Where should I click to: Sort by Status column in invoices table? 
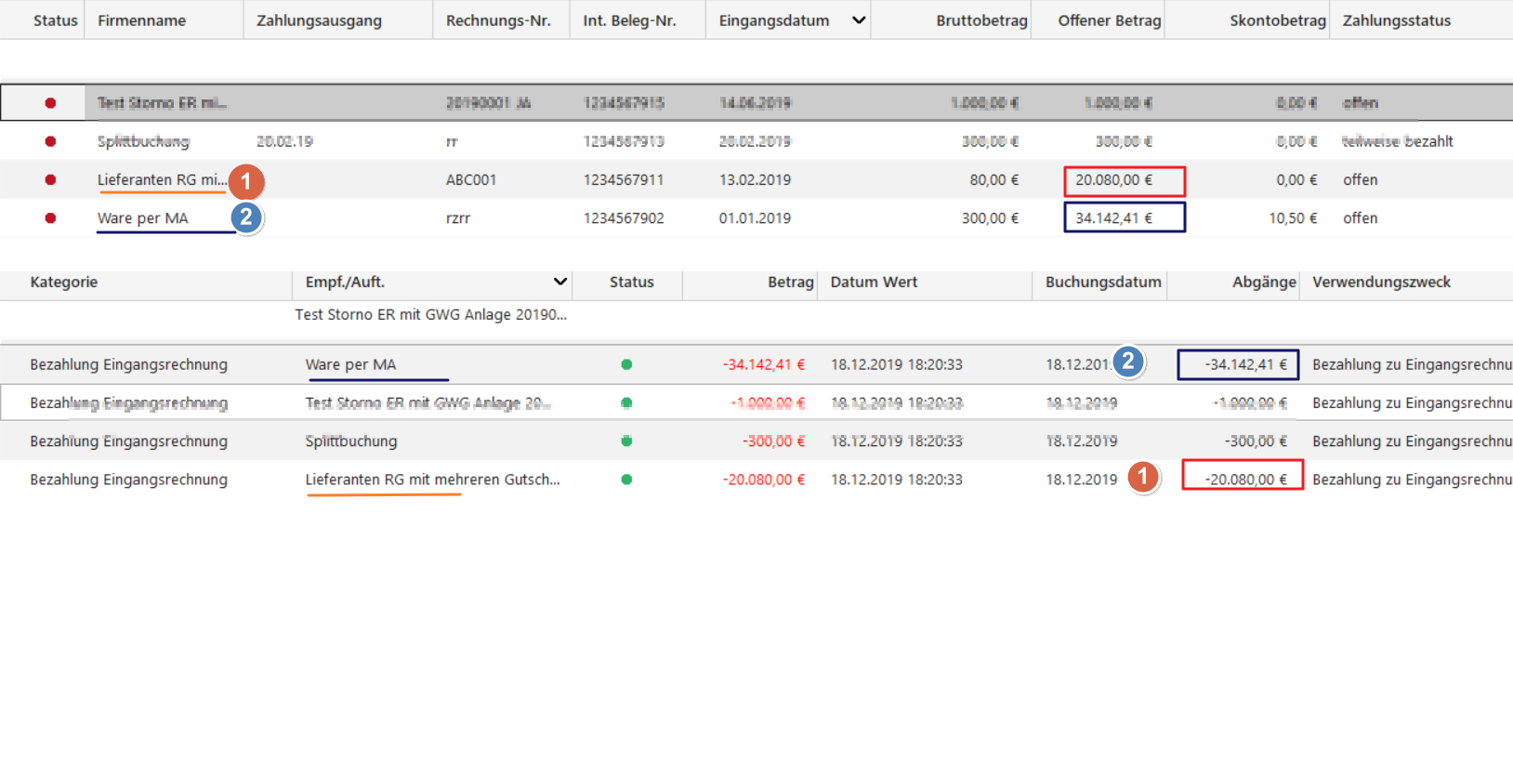pos(56,20)
